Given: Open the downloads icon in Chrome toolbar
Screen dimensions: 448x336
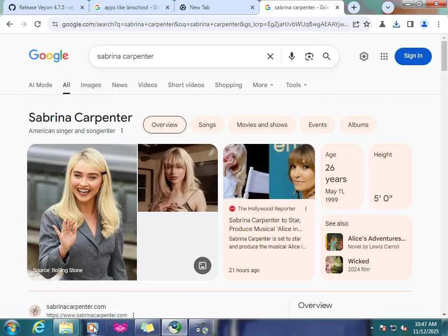Looking at the screenshot, I should [396, 24].
